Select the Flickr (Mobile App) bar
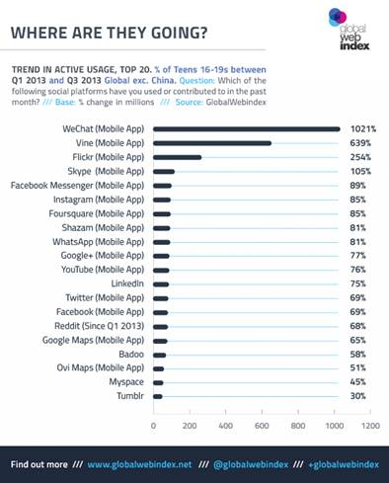Viewport: 389px width, 483px height. click(x=177, y=157)
